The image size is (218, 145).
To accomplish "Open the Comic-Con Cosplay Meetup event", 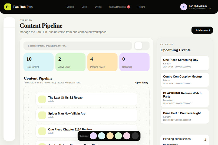I will pos(185,80).
